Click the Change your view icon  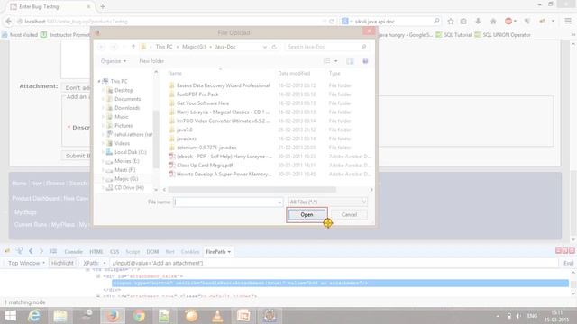(x=326, y=61)
